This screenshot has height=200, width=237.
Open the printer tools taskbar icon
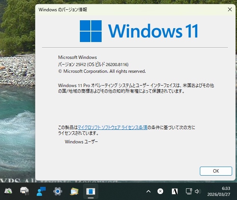(24, 191)
